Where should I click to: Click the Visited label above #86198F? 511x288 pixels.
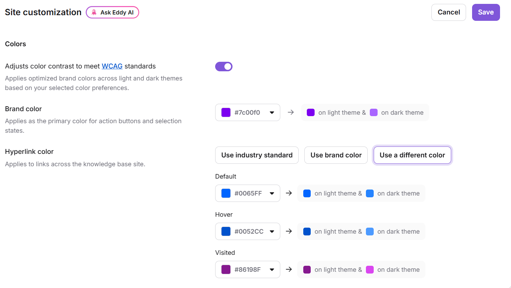(x=225, y=253)
